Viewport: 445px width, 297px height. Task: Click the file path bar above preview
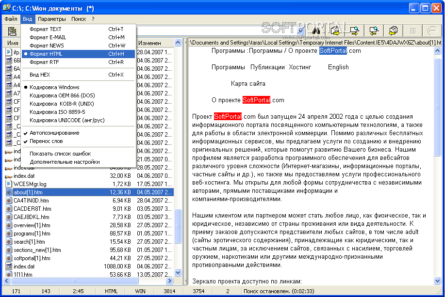coord(314,43)
